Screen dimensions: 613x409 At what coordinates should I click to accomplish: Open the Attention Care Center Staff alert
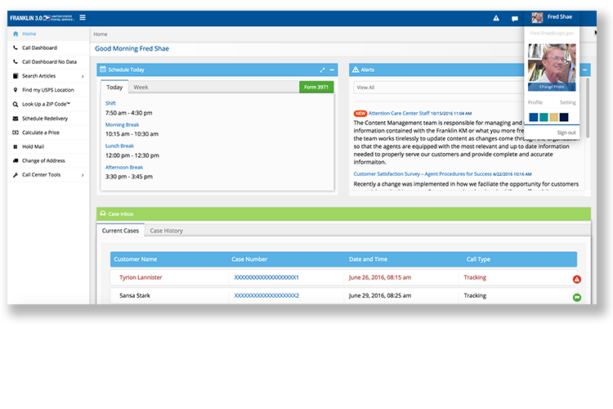pos(399,113)
